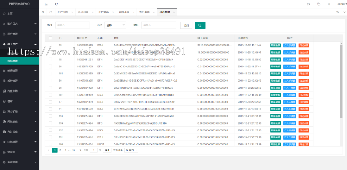The width and height of the screenshot is (347, 170).
Task: Switch to the 提币申请 tab
Action: coord(144,12)
